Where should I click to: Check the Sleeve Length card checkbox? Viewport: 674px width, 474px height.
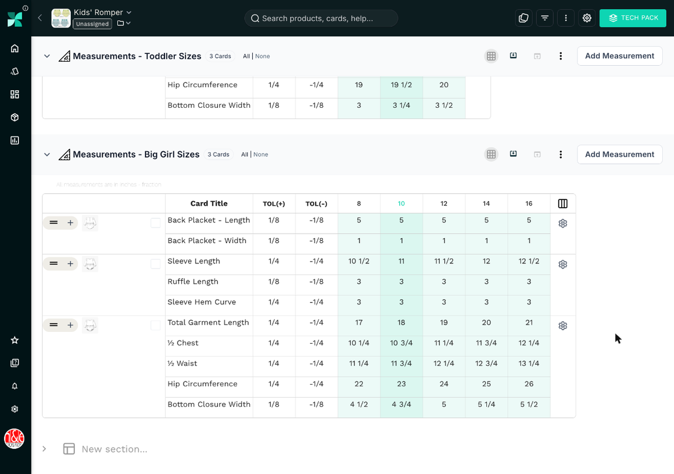coord(156,264)
